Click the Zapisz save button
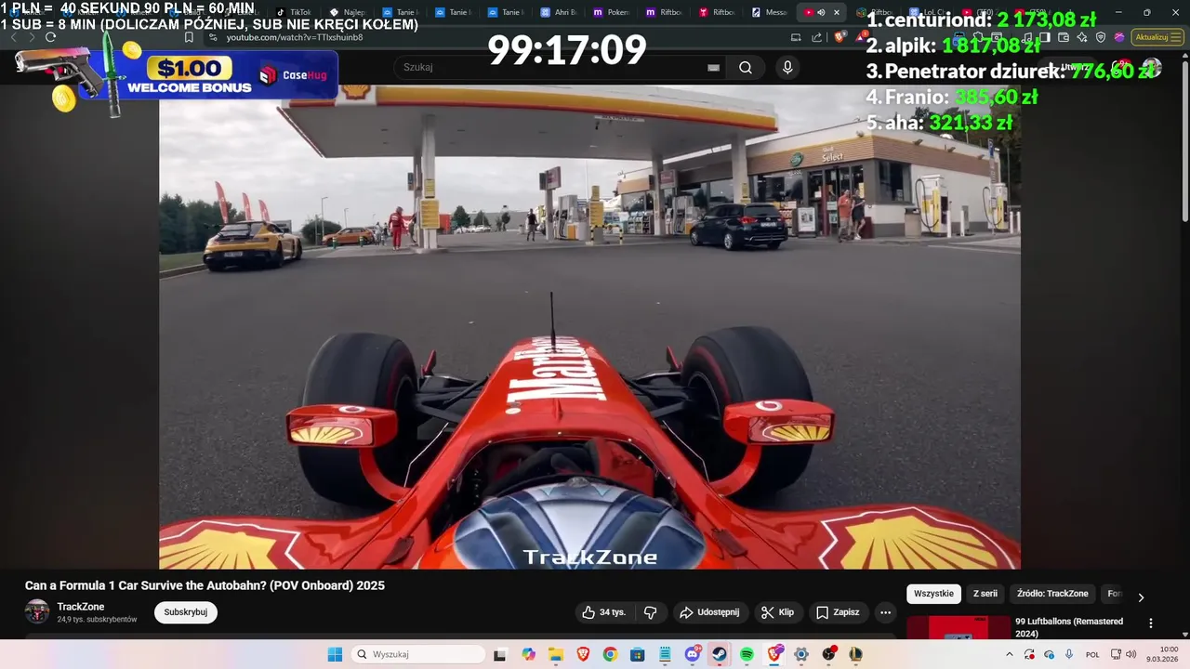1190x669 pixels. (x=838, y=612)
